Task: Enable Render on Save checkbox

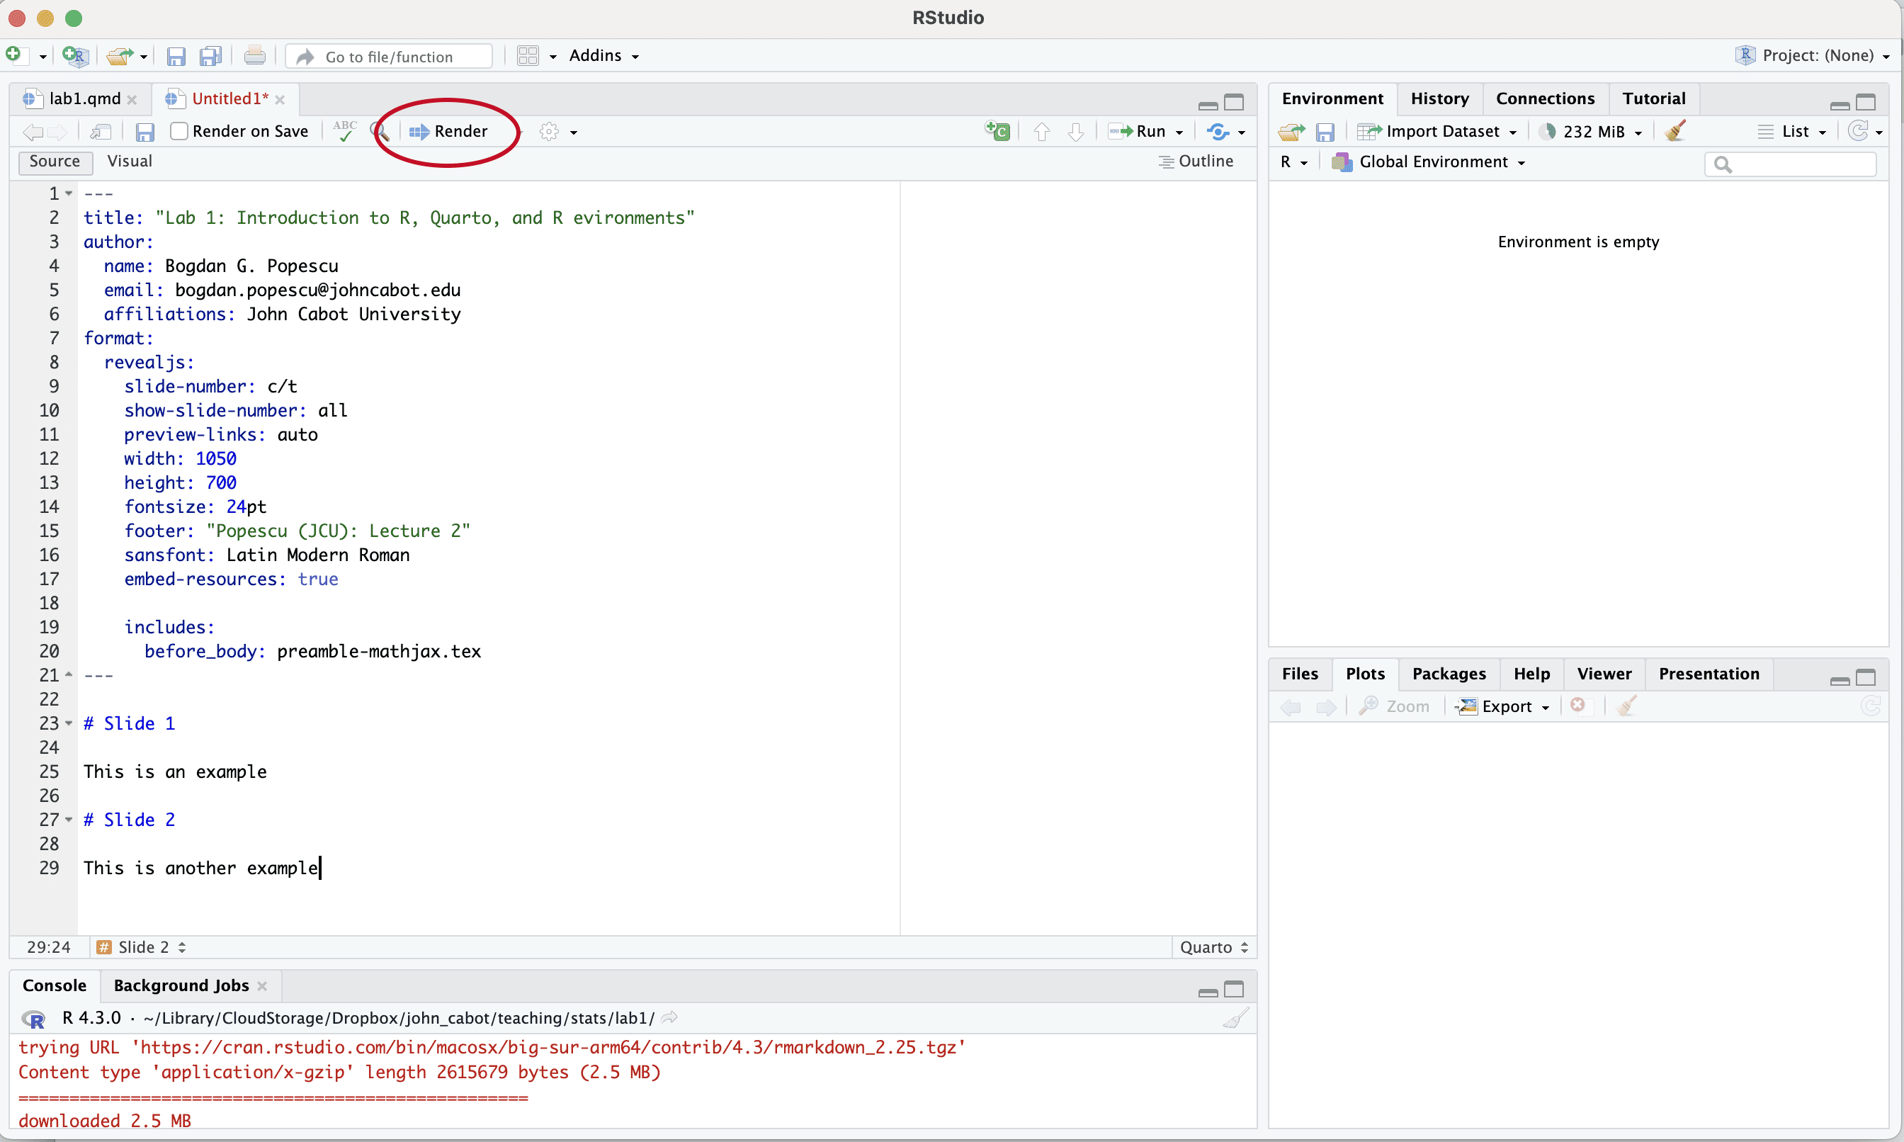Action: tap(179, 132)
